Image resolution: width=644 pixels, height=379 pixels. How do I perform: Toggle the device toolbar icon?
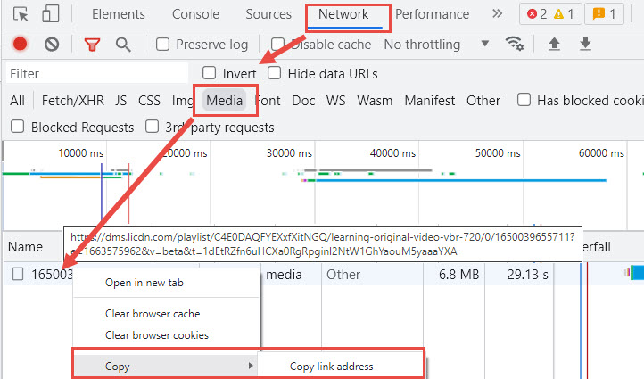(51, 14)
